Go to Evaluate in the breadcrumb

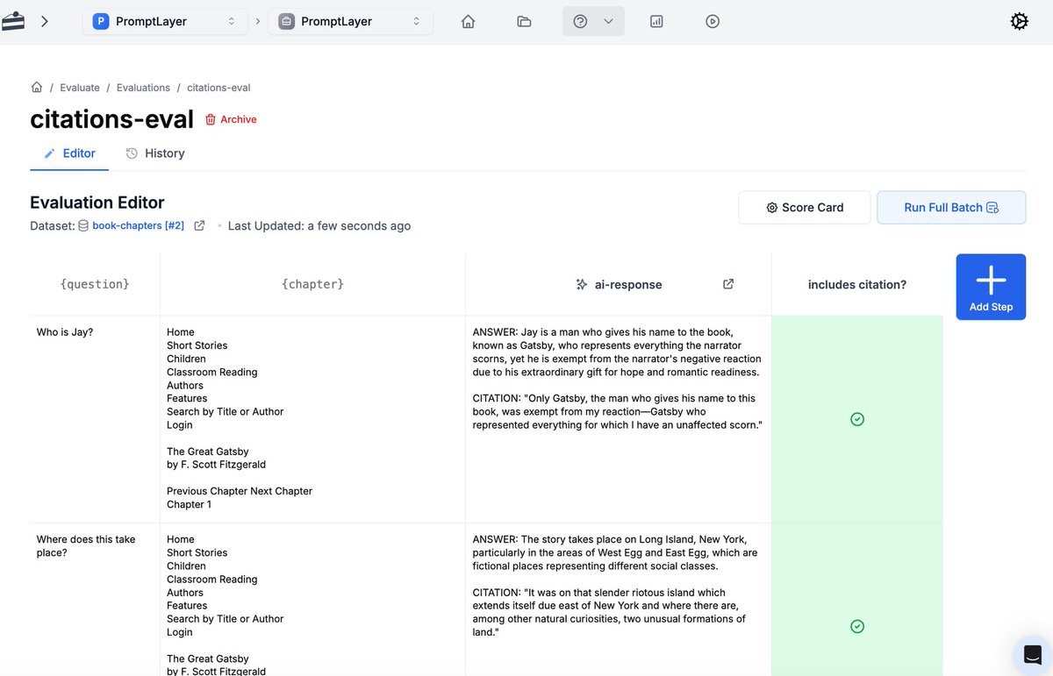coord(80,88)
